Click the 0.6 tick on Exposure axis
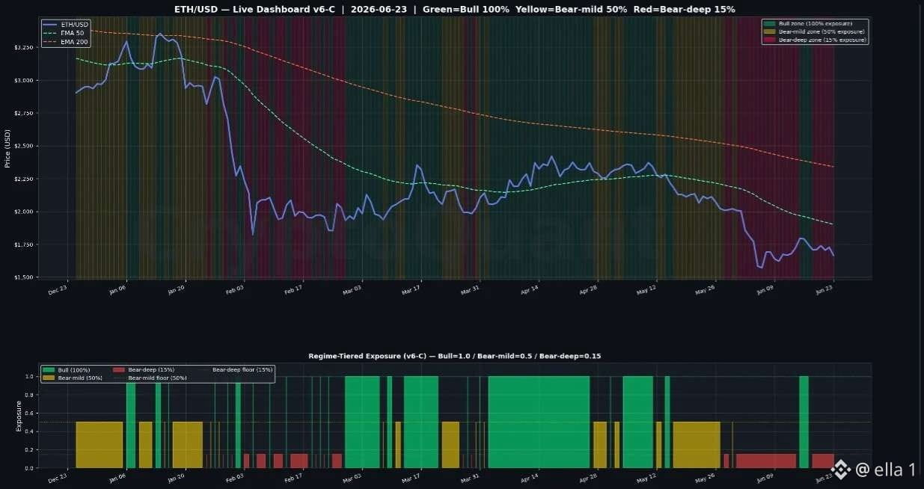 tap(31, 413)
